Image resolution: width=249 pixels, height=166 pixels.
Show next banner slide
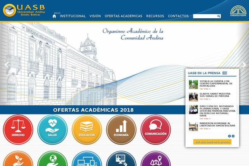(x=244, y=65)
